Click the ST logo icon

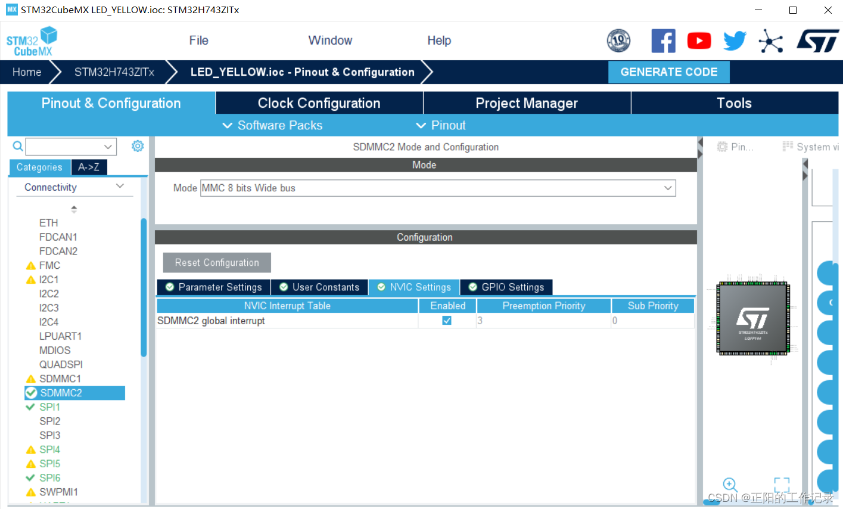(x=818, y=41)
